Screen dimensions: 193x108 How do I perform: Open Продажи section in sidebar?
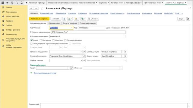[10, 21]
